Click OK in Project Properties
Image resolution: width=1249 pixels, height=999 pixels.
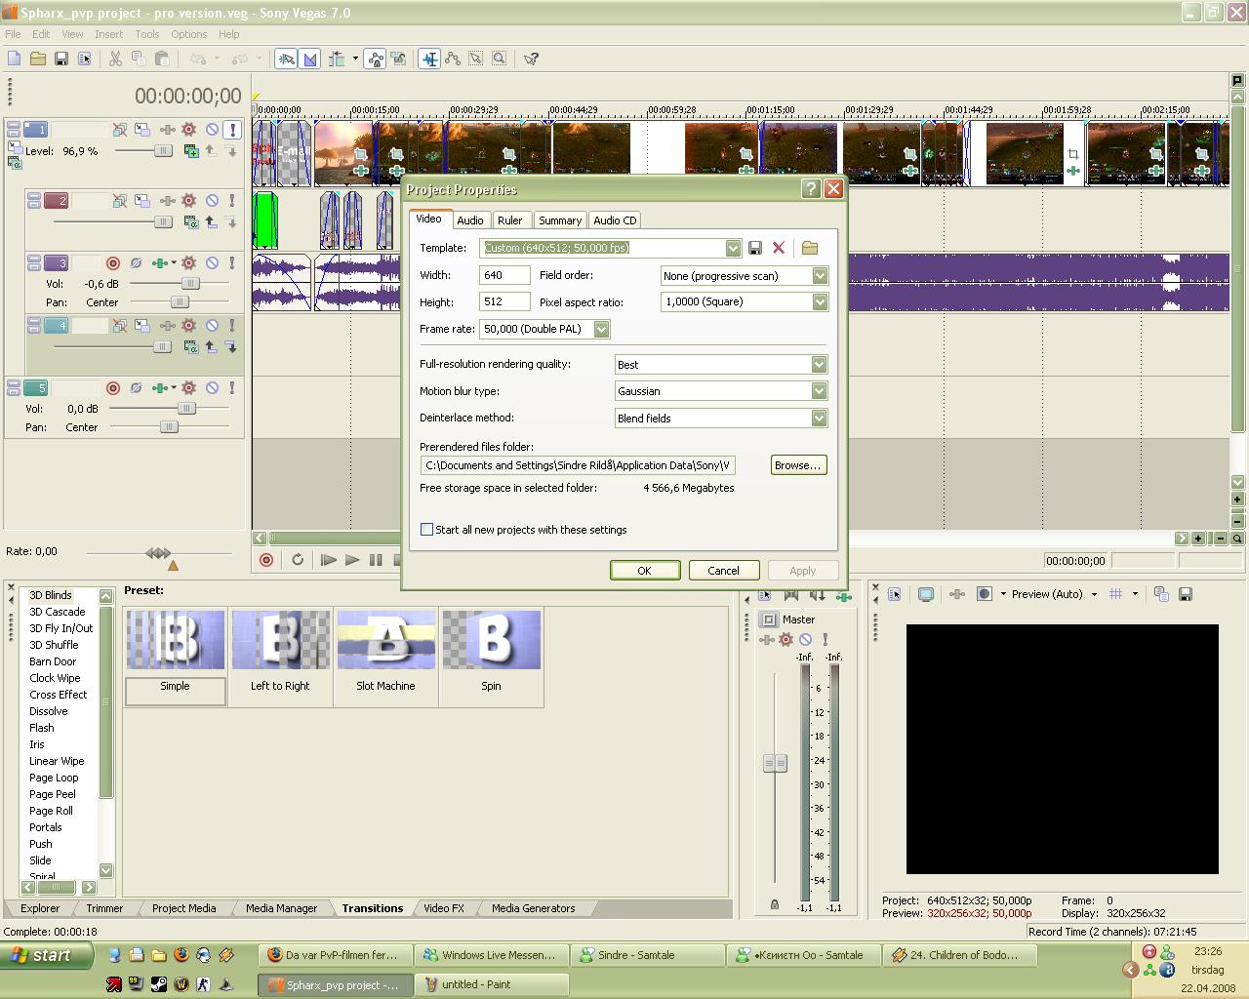coord(644,571)
